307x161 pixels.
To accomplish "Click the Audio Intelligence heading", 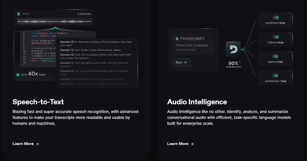I will [197, 102].
